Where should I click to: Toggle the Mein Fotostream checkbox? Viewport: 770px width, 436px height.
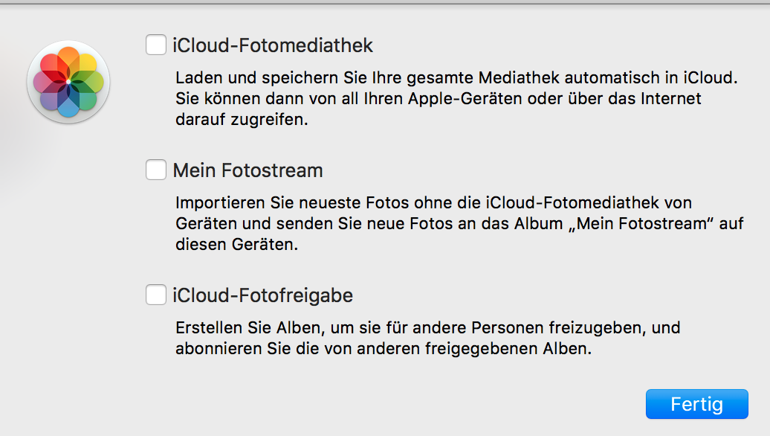tap(156, 170)
